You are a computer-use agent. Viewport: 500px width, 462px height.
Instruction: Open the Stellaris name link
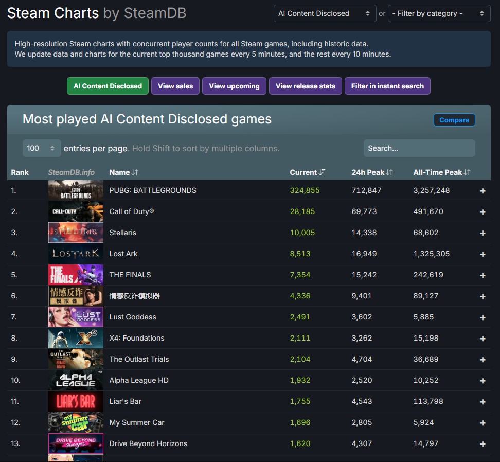[x=123, y=233]
